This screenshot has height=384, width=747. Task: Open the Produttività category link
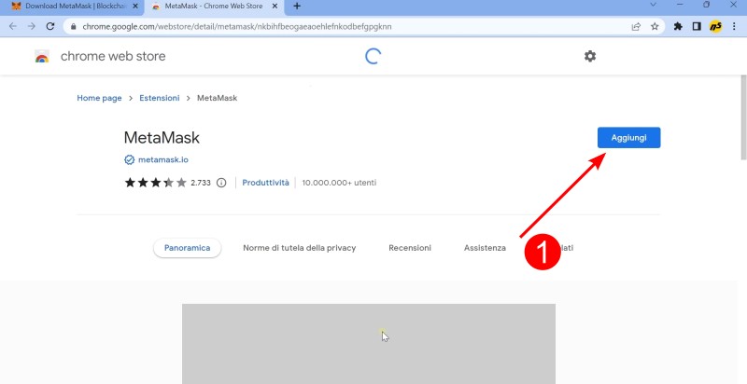(265, 183)
